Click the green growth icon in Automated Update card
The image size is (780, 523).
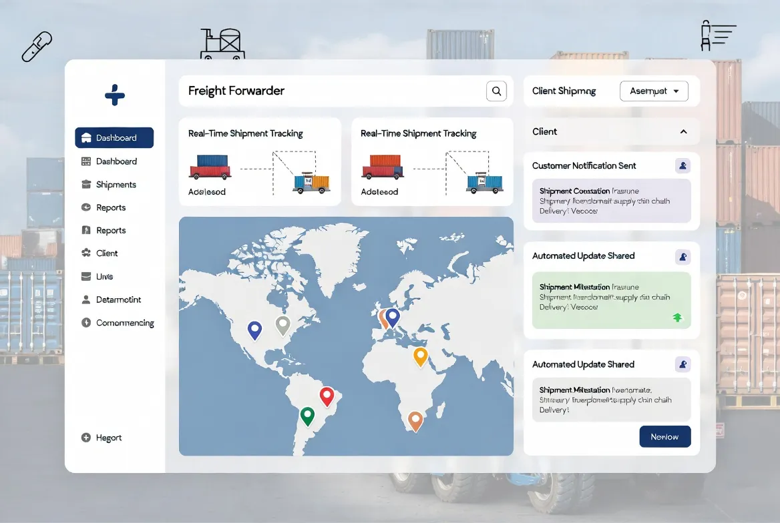(x=677, y=318)
